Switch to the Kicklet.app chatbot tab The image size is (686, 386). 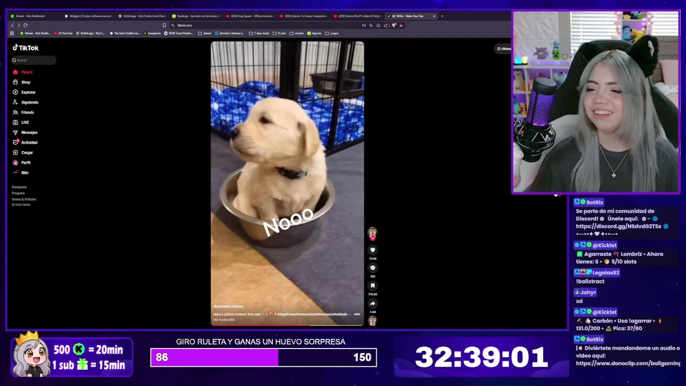coord(142,16)
